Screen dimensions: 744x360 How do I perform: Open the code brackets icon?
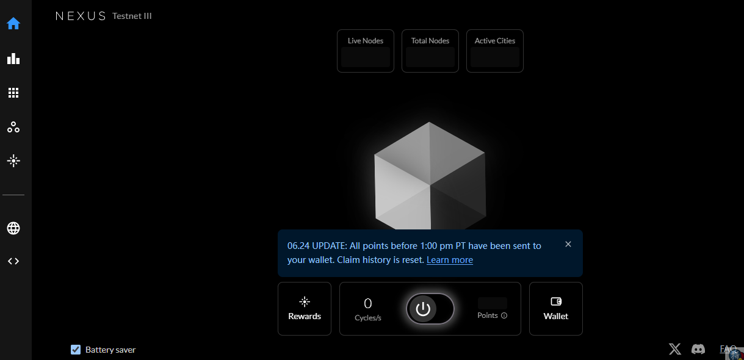point(13,261)
